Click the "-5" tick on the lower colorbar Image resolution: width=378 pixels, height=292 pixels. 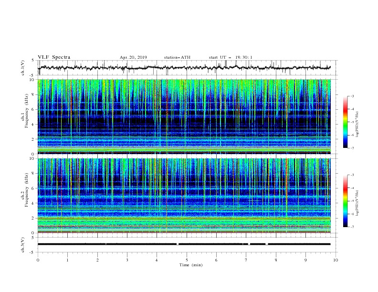tap(352, 201)
